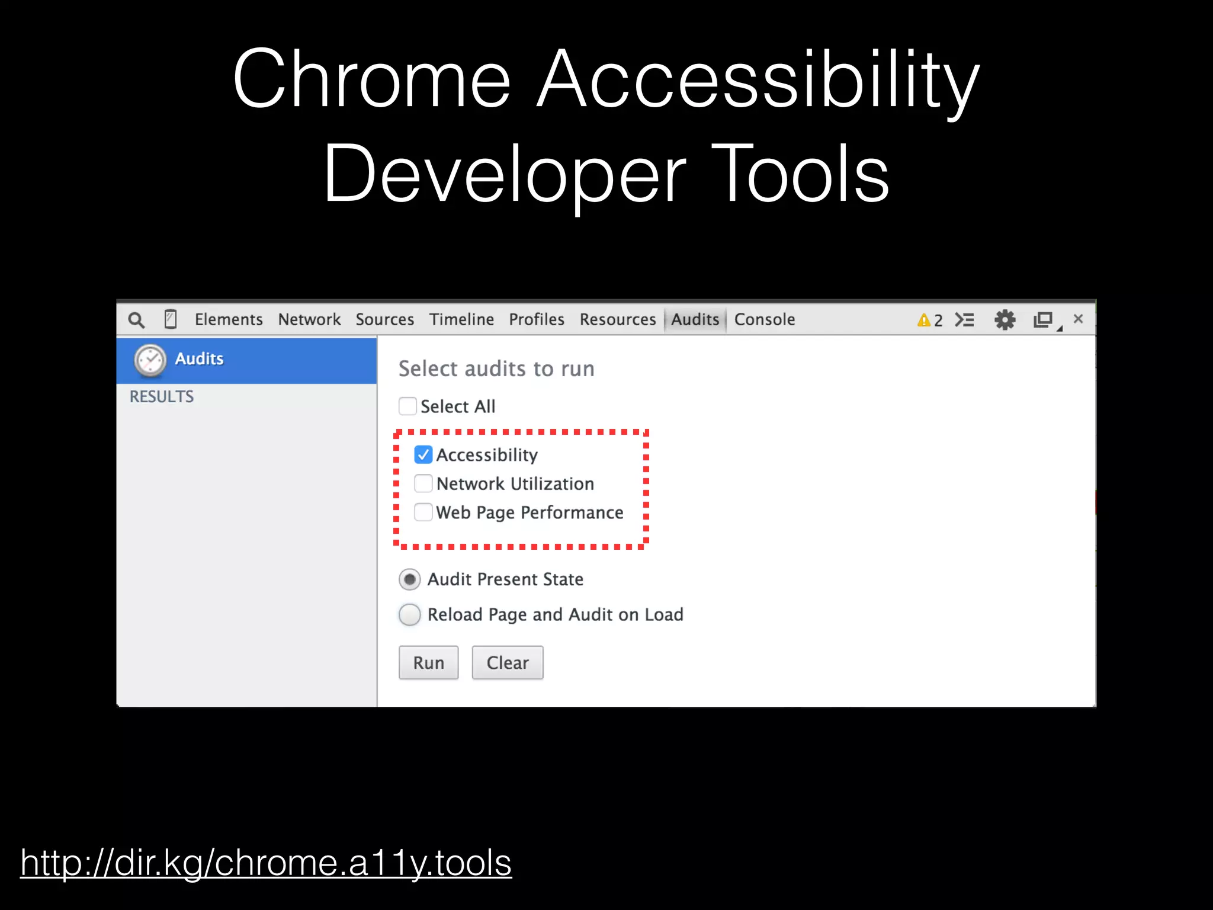Open the Network tab
The height and width of the screenshot is (910, 1213).
(x=309, y=320)
